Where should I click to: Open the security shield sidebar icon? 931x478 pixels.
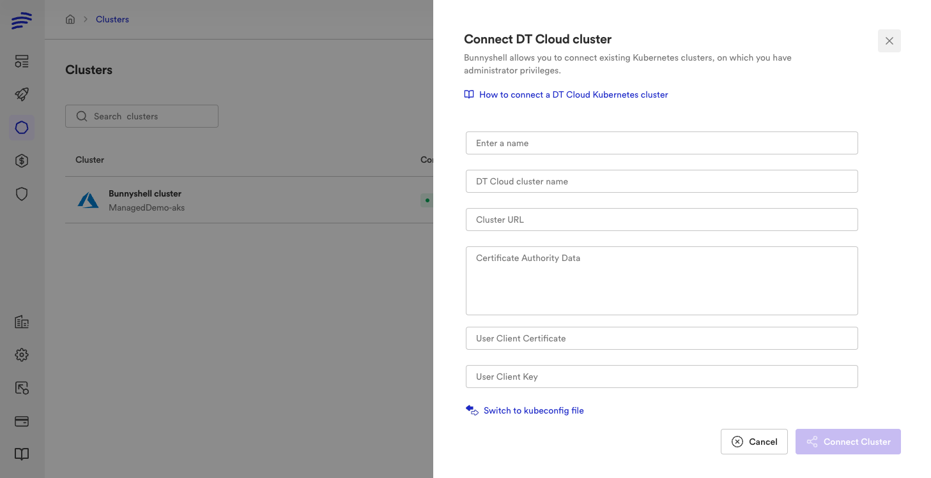point(22,194)
